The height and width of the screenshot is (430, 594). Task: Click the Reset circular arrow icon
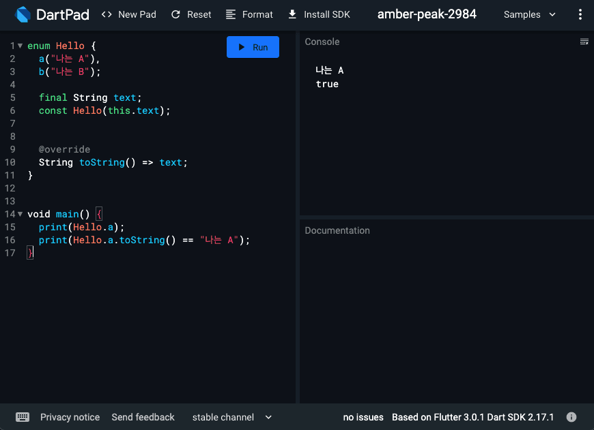tap(176, 14)
